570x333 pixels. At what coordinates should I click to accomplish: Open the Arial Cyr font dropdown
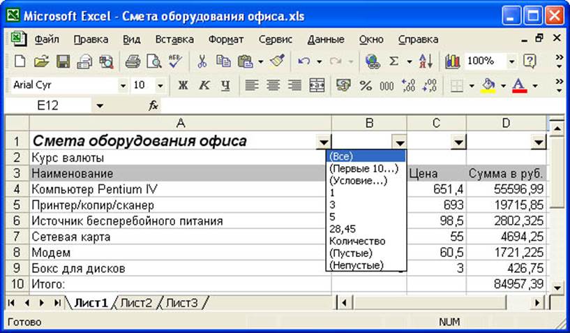click(x=123, y=86)
